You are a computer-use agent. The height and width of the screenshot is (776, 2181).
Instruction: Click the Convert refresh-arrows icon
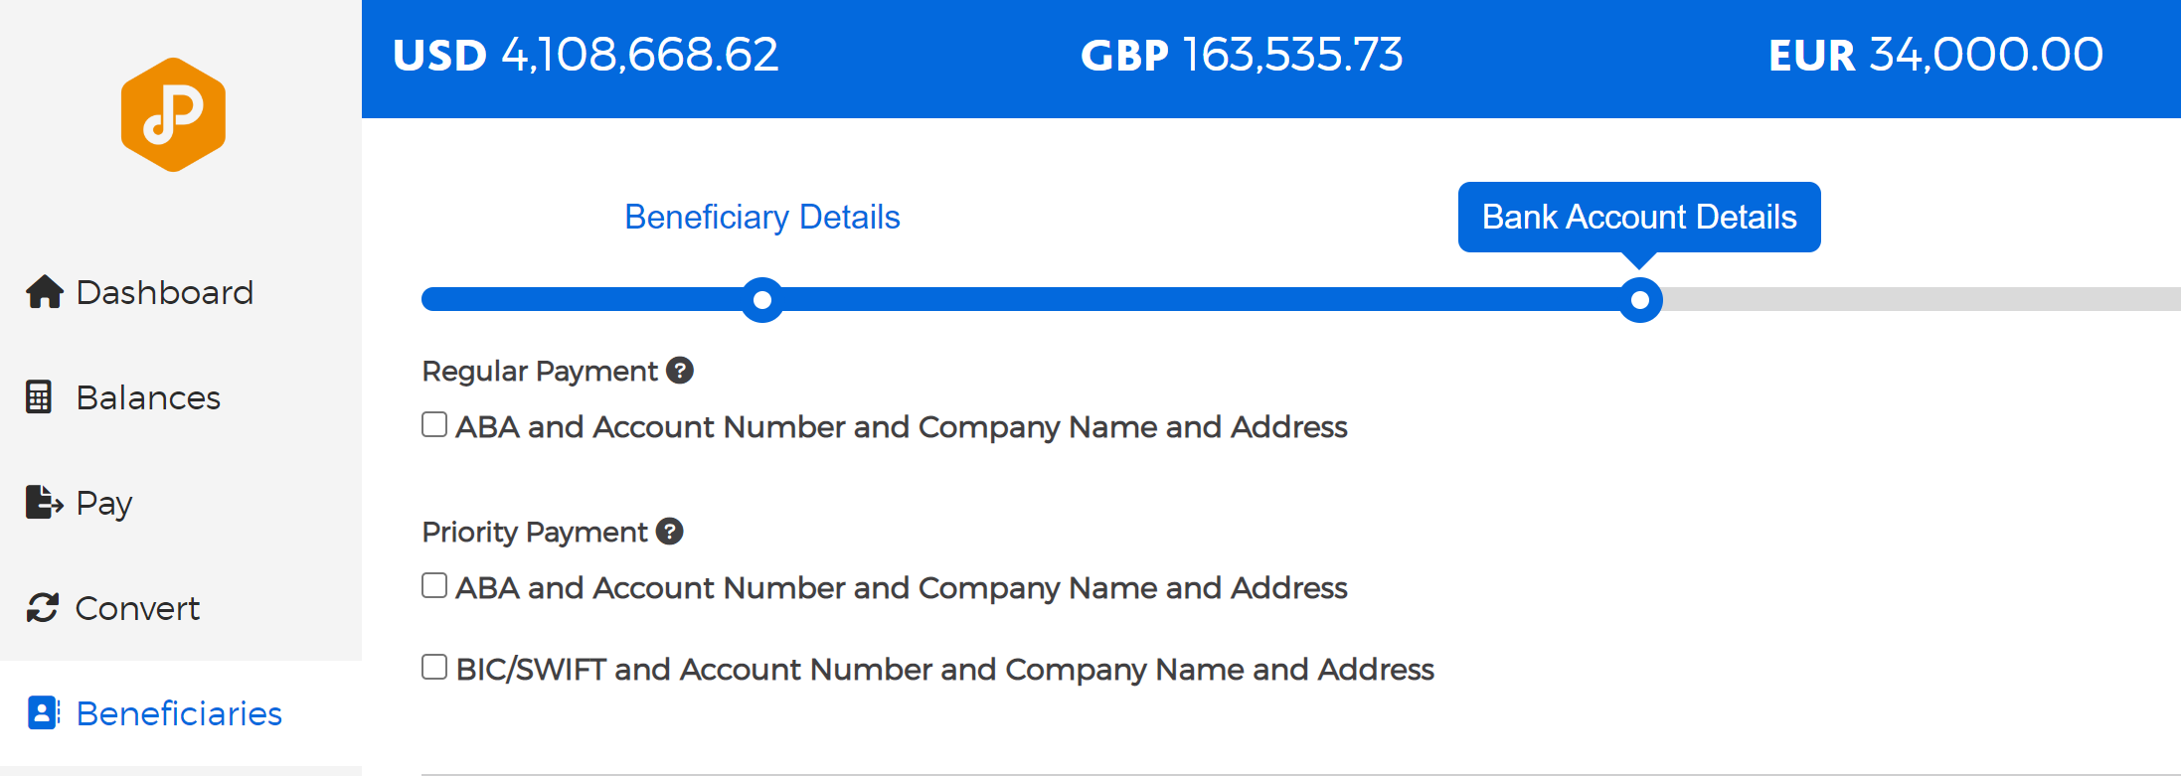[x=43, y=608]
